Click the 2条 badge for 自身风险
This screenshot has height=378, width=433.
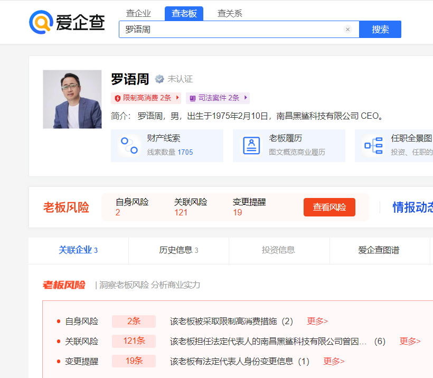point(134,321)
